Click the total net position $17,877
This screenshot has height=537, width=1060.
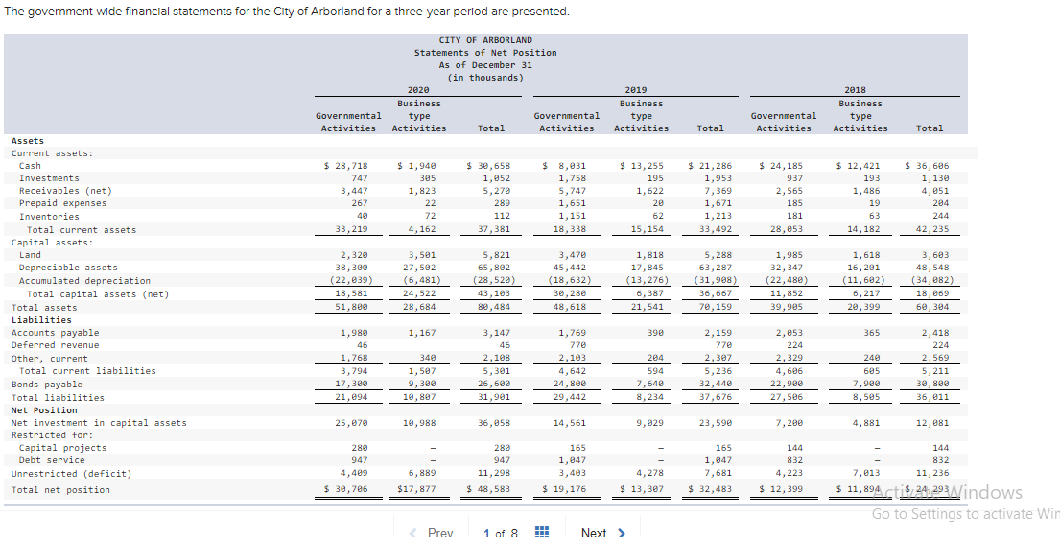coord(416,489)
